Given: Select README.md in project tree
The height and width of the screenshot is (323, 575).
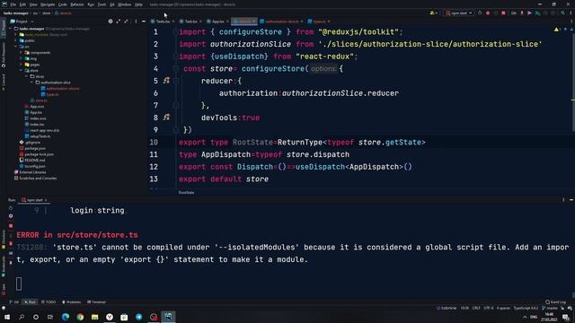Looking at the screenshot, I should pyautogui.click(x=32, y=160).
